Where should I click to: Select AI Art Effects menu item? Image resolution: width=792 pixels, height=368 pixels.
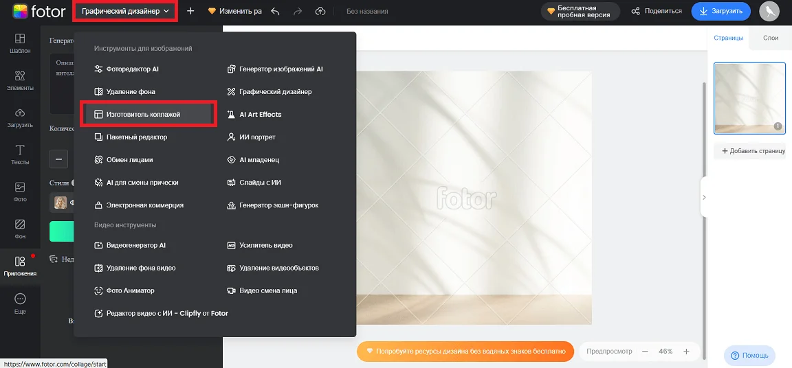pos(254,115)
